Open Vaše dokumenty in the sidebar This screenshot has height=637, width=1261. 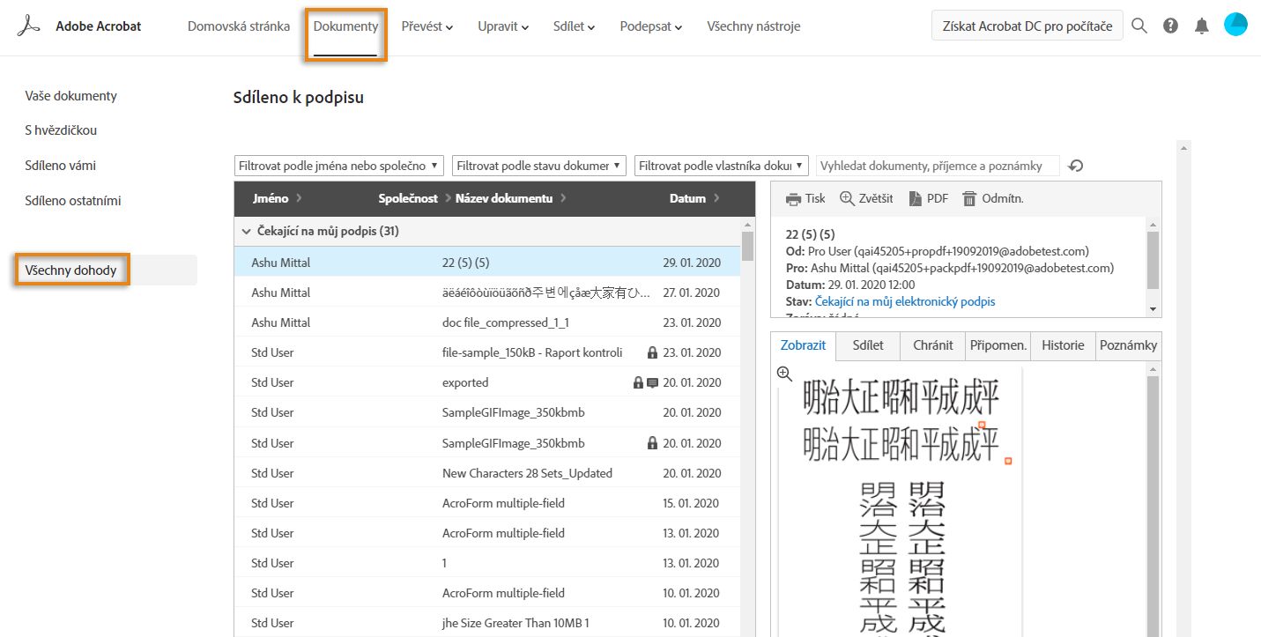(x=70, y=96)
